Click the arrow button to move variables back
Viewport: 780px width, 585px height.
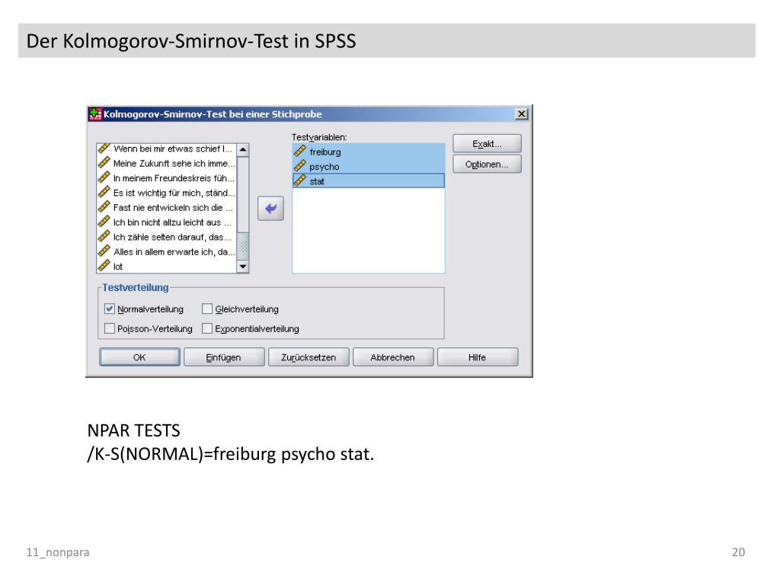pos(270,209)
